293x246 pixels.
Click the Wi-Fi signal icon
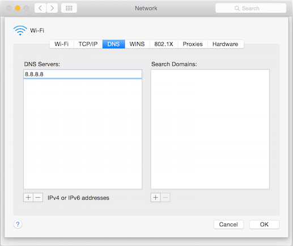coord(20,31)
